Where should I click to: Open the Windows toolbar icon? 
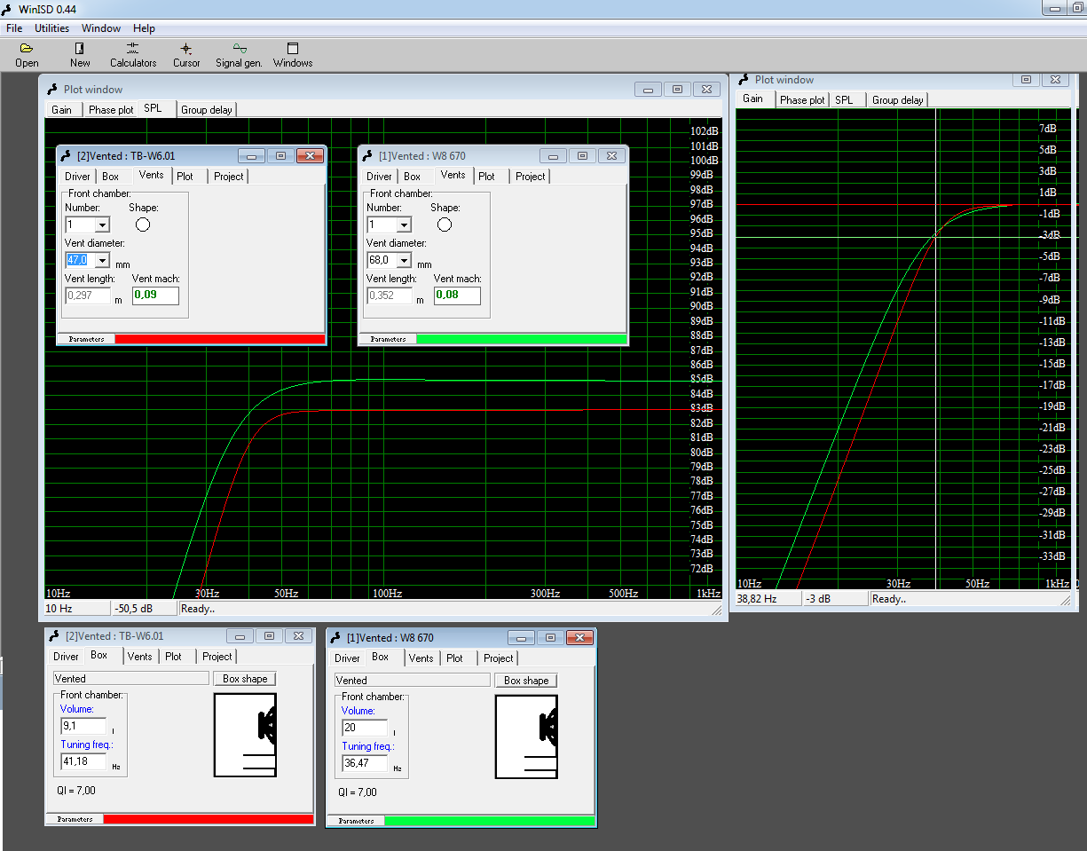(x=293, y=54)
